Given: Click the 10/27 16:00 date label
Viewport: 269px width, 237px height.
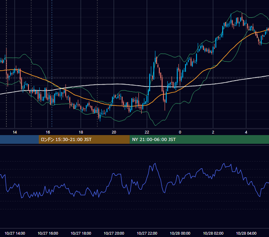Looking at the screenshot, I should [x=48, y=233].
